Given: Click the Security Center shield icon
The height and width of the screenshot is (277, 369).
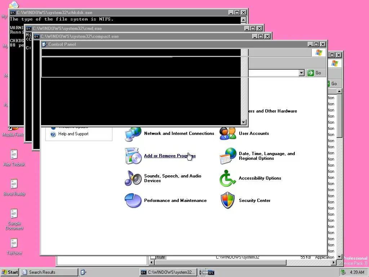Looking at the screenshot, I should point(228,201).
